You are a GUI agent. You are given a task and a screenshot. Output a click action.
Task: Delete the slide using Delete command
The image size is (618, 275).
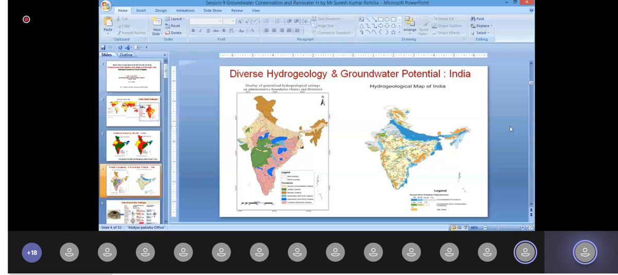pyautogui.click(x=174, y=32)
